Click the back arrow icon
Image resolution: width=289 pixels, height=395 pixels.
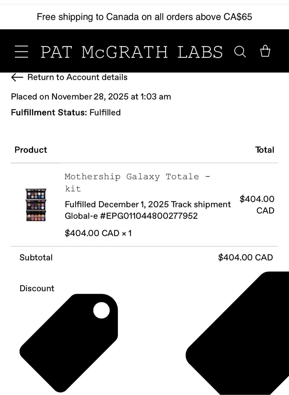click(17, 77)
